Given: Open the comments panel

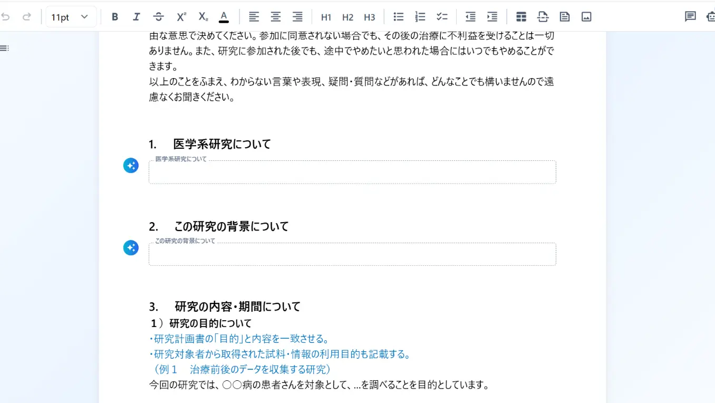Looking at the screenshot, I should tap(690, 17).
